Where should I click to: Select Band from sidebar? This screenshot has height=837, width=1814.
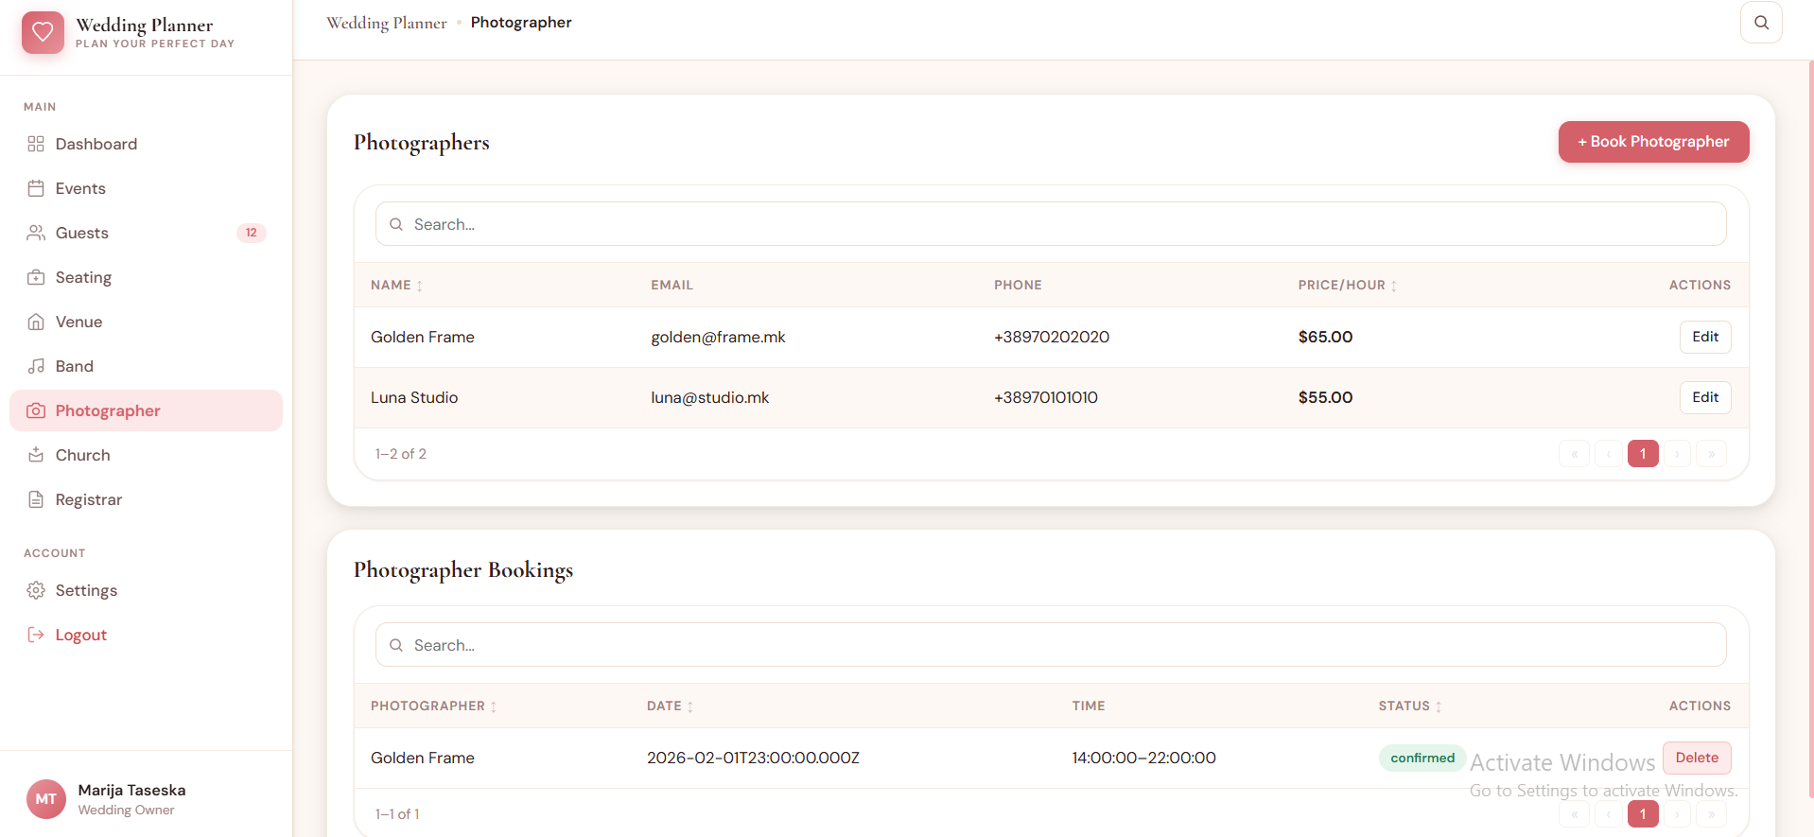74,366
